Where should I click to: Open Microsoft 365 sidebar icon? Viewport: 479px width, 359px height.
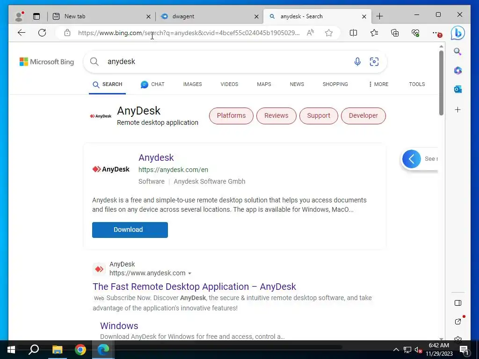pyautogui.click(x=457, y=71)
